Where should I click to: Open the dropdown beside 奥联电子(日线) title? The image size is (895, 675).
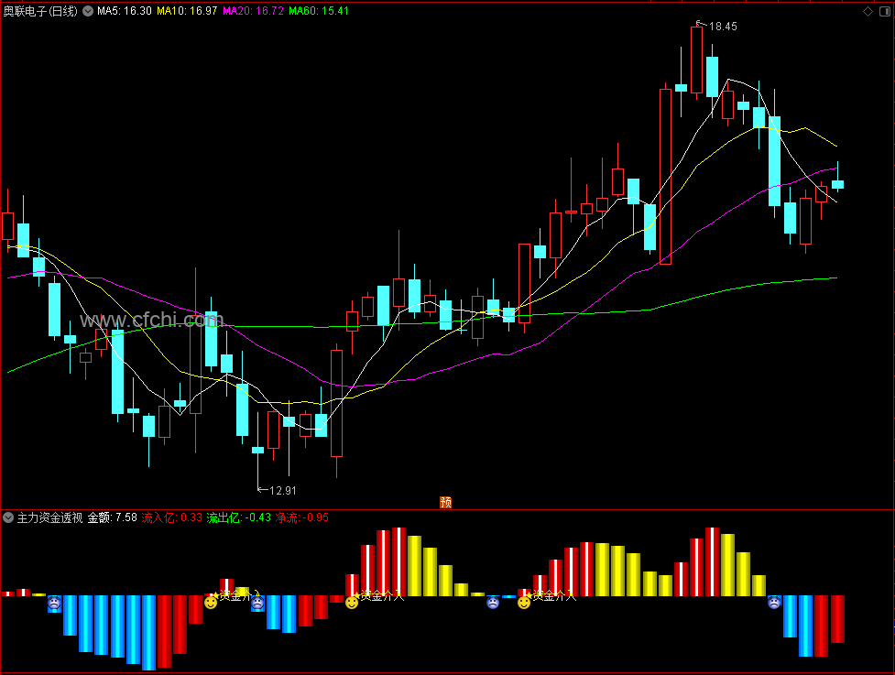[x=88, y=11]
